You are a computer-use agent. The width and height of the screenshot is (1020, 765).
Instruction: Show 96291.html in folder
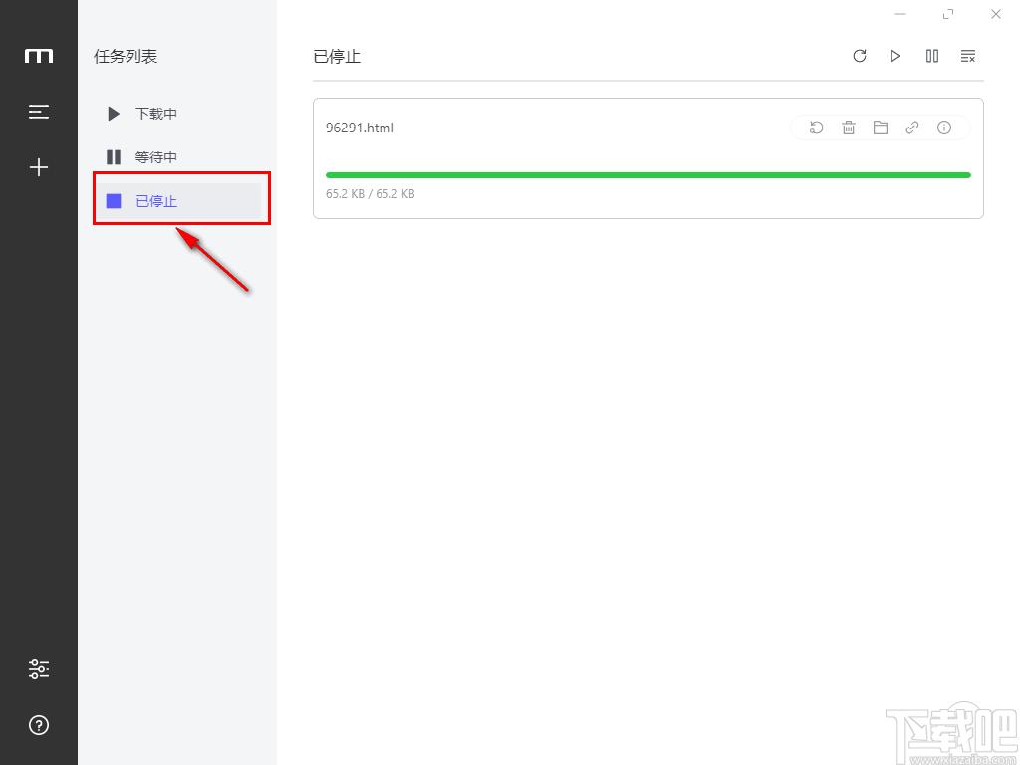click(x=881, y=127)
